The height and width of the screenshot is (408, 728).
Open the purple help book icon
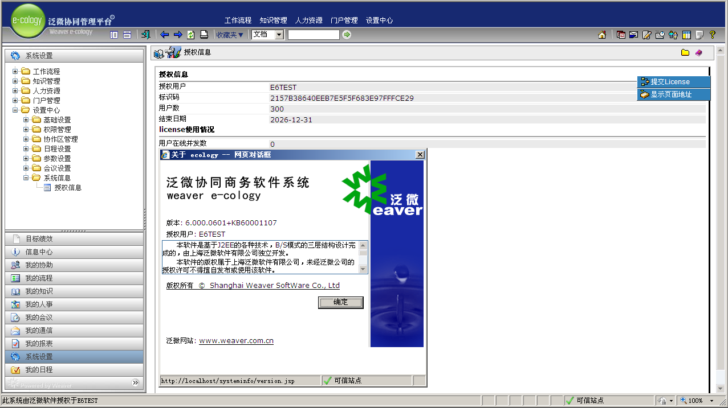click(699, 53)
